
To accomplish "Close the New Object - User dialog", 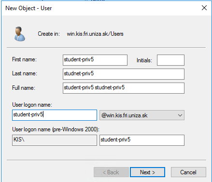I will click(204, 8).
